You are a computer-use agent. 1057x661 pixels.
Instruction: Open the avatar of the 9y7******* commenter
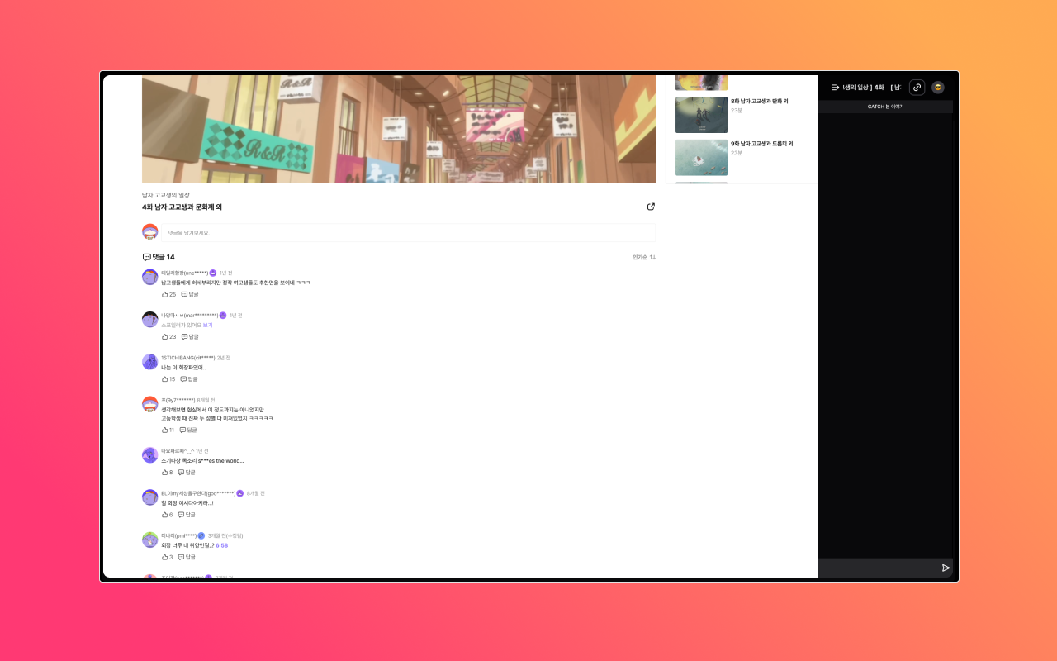[x=149, y=404]
